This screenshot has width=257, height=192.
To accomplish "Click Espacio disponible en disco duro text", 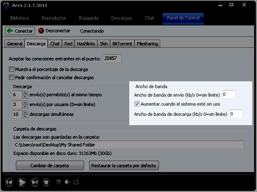I will [x=62, y=154].
